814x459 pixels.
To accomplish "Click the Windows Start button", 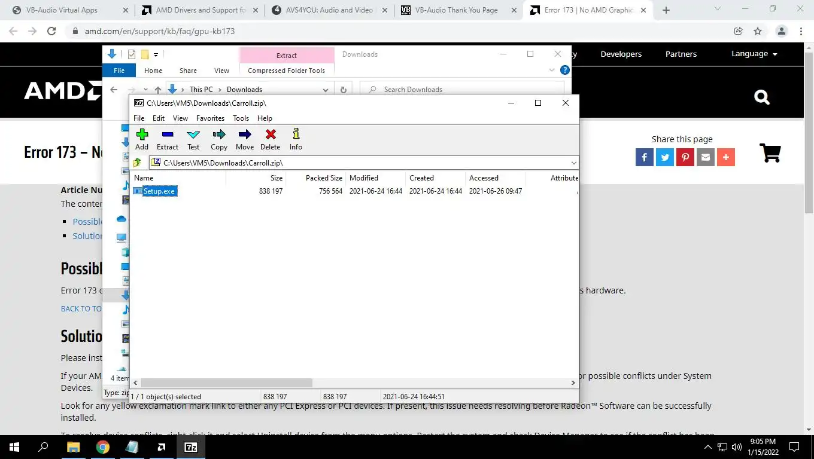I will click(x=14, y=447).
